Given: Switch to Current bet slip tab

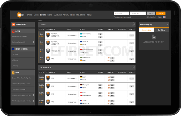Looking at the screenshot, I should click(146, 30).
